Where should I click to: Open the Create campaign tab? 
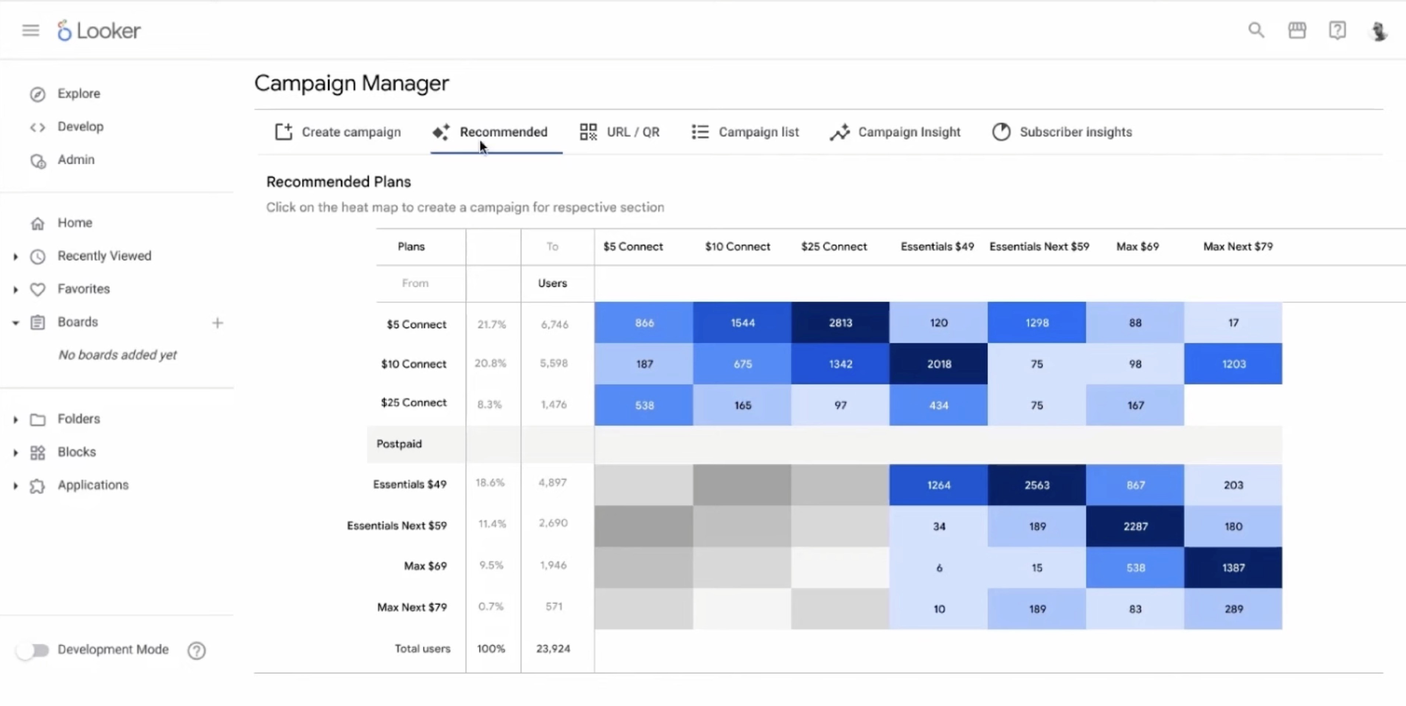[338, 132]
